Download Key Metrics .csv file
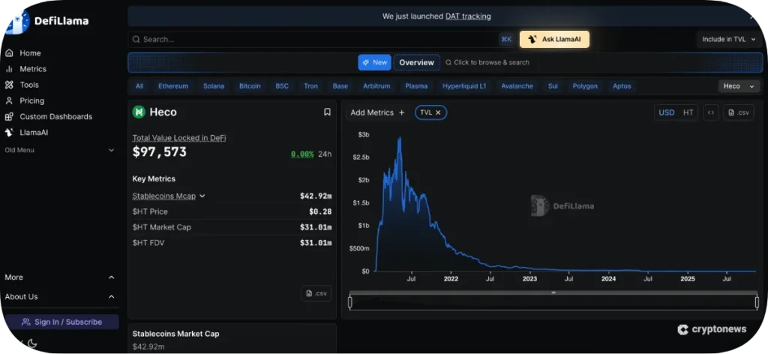Image resolution: width=768 pixels, height=354 pixels. [316, 293]
